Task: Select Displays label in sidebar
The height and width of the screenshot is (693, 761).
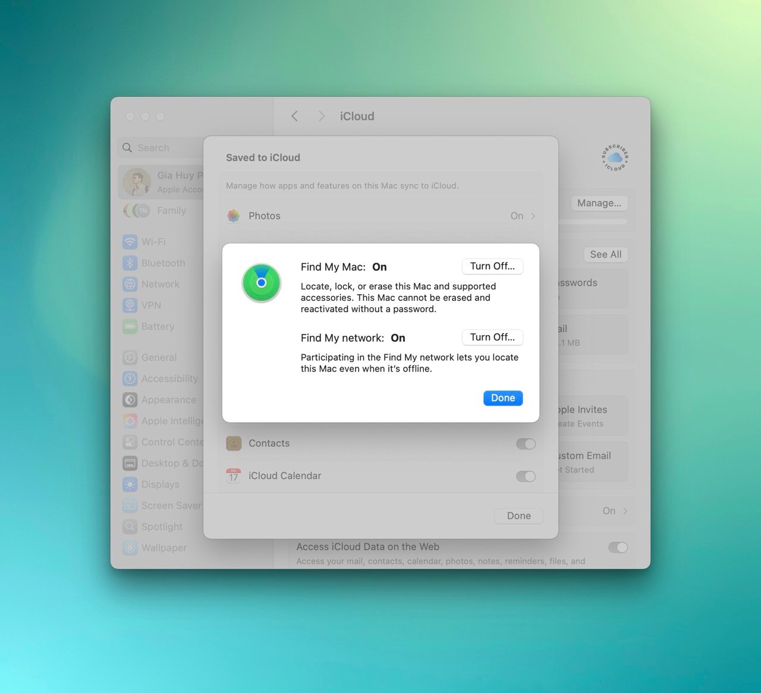Action: 160,484
